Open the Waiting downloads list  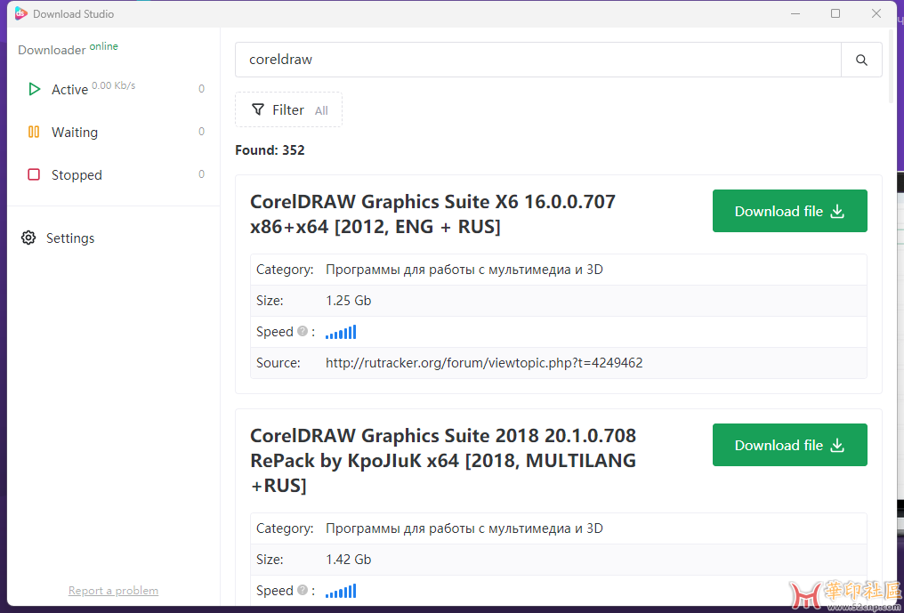(x=114, y=132)
